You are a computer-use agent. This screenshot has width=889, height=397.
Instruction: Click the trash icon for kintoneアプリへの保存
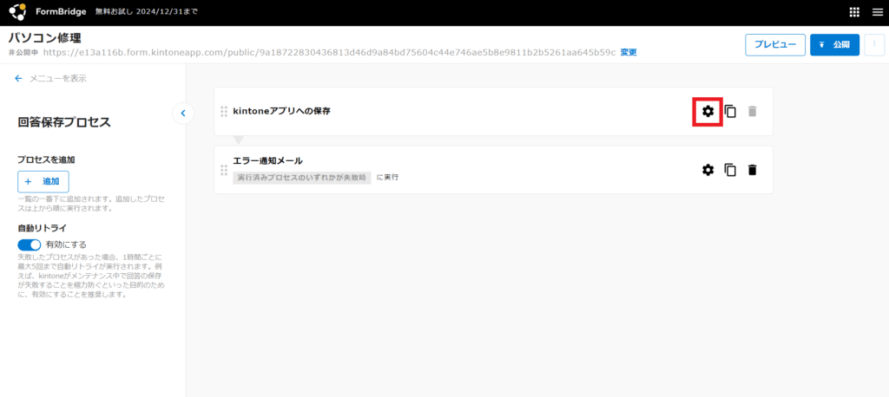(x=752, y=111)
